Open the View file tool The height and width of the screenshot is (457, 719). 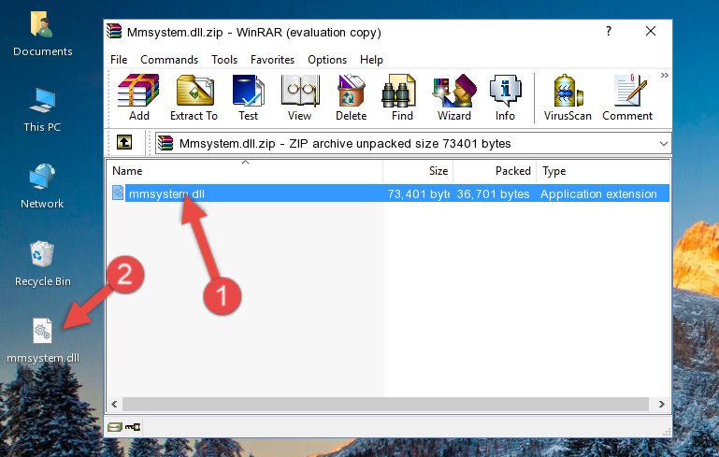click(x=300, y=97)
